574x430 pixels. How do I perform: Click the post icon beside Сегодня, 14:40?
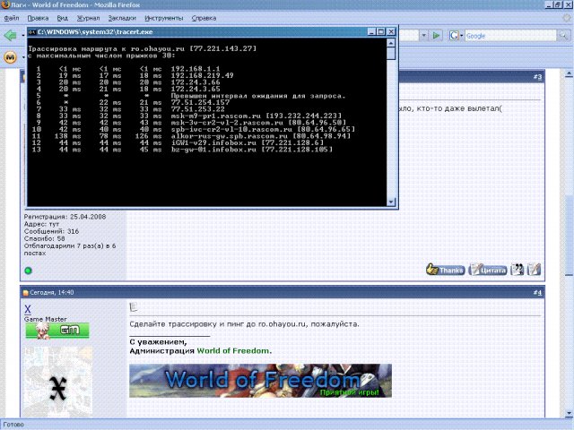point(26,293)
